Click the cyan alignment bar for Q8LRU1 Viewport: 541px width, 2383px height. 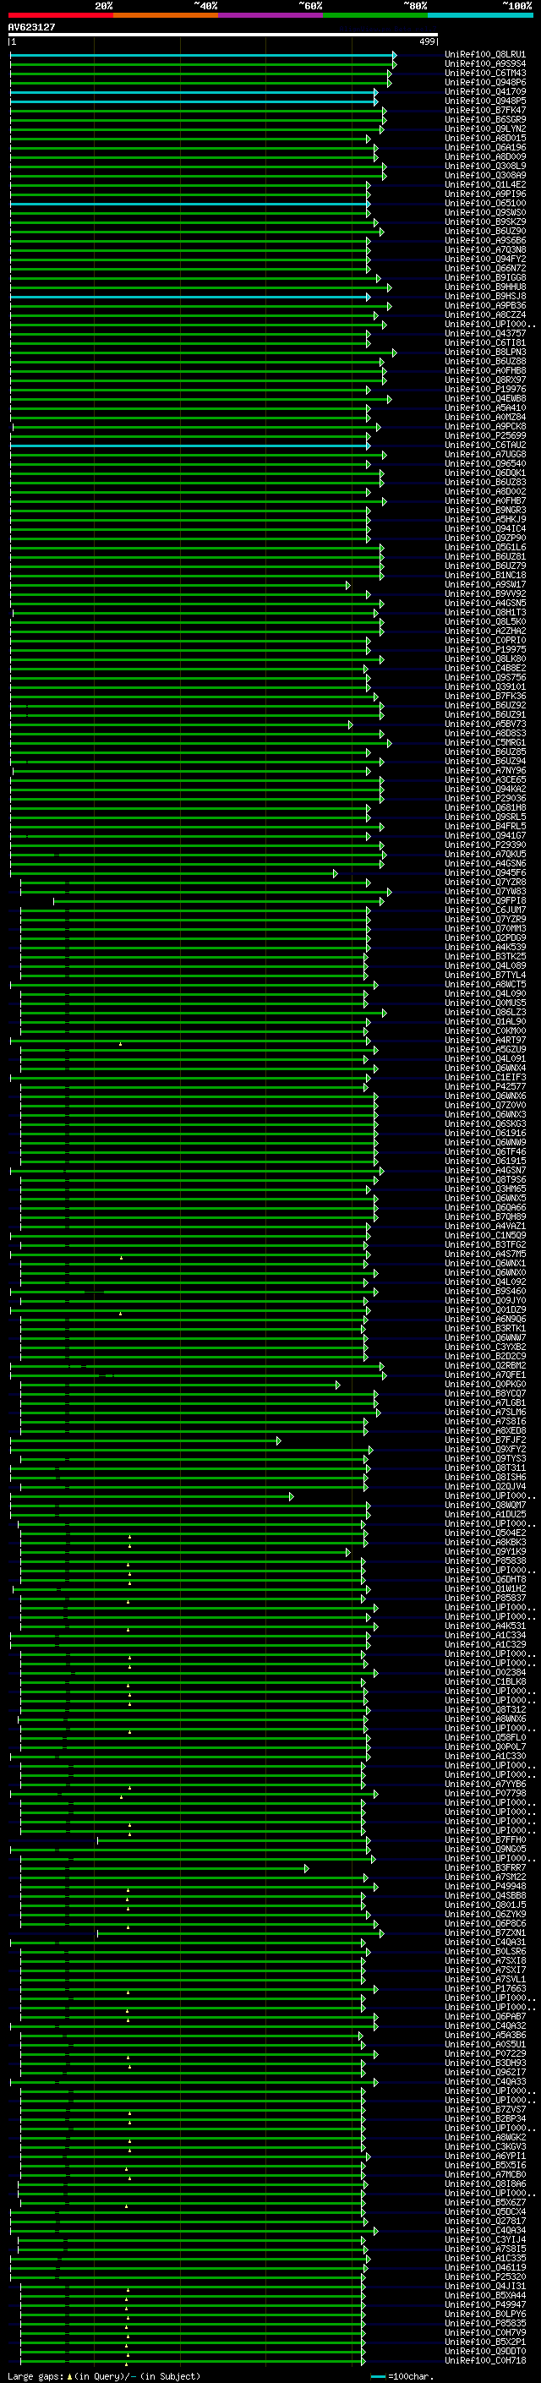203,56
